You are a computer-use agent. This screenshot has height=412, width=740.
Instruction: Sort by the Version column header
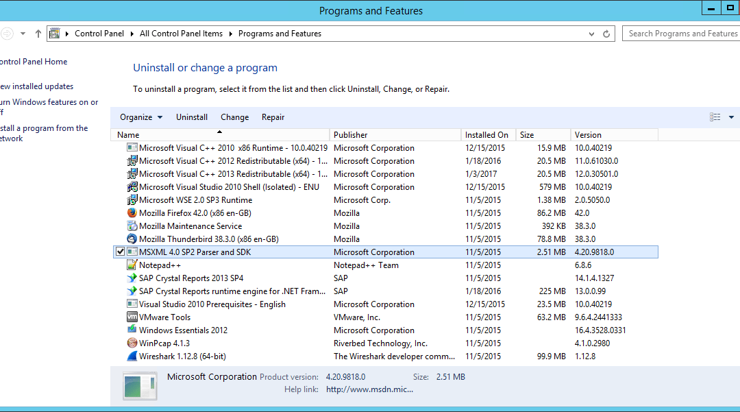tap(615, 134)
